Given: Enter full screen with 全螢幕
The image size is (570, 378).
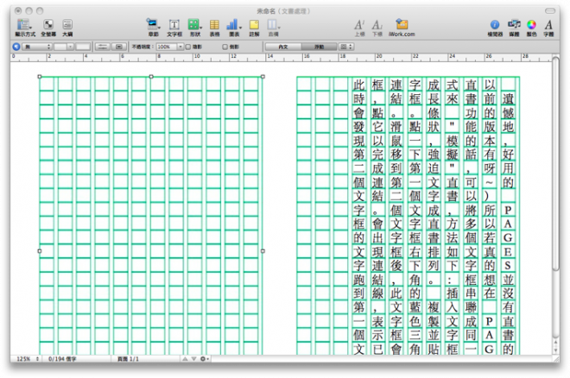Looking at the screenshot, I should coord(48,25).
